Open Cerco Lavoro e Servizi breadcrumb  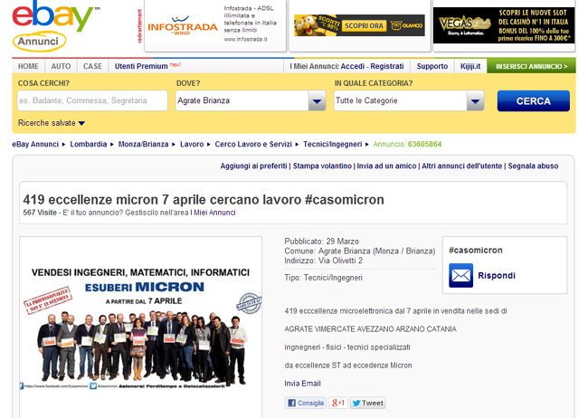tap(253, 144)
